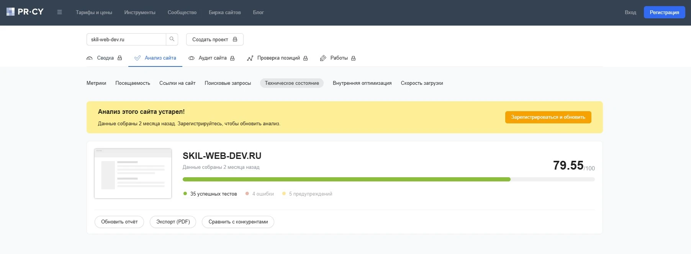Open Тарифы и цены menu
The width and height of the screenshot is (691, 254).
pyautogui.click(x=94, y=12)
